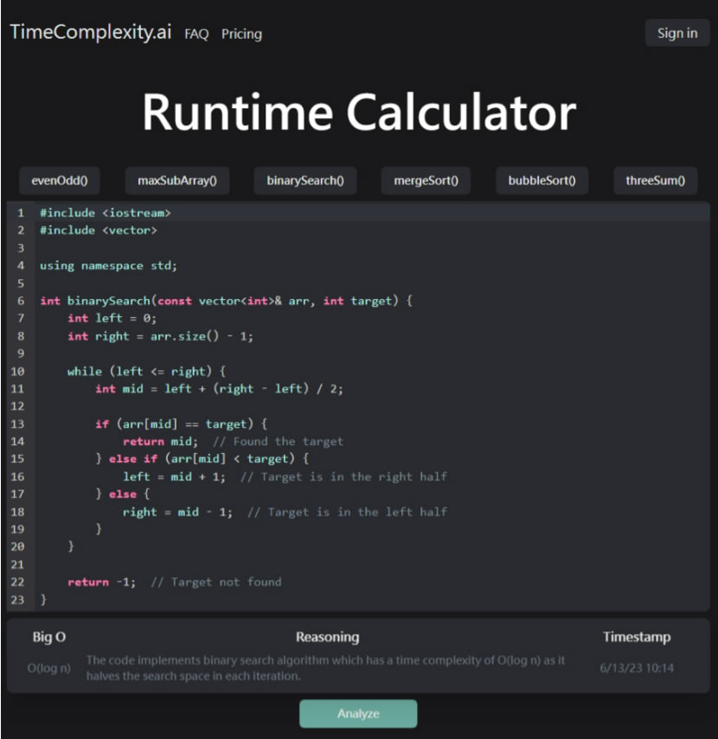Screen dimensions: 718x739
Task: Click 'using namespace std;' in the editor
Action: (x=108, y=266)
